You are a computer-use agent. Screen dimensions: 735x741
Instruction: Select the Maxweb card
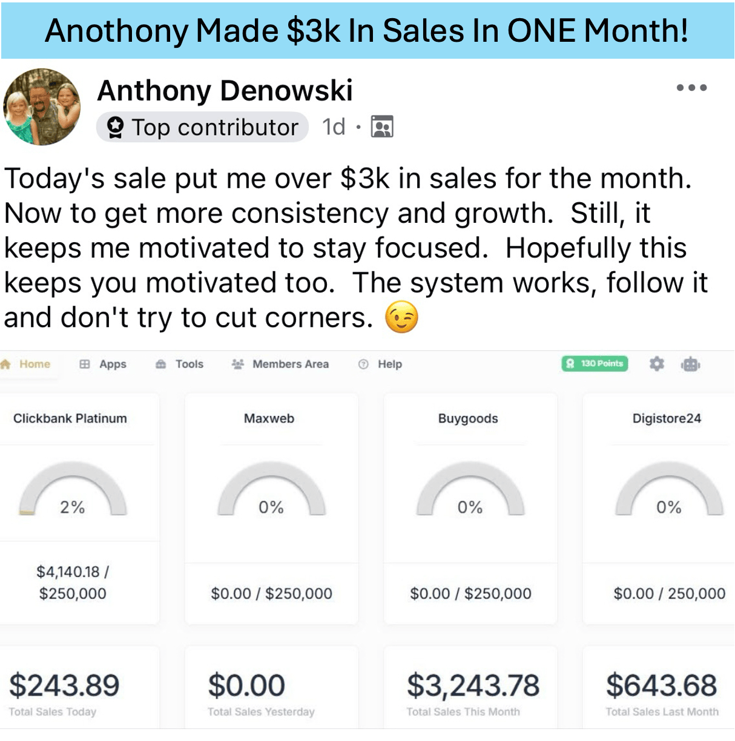[271, 509]
